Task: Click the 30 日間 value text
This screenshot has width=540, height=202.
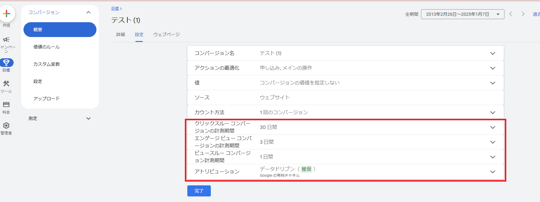Action: click(268, 127)
